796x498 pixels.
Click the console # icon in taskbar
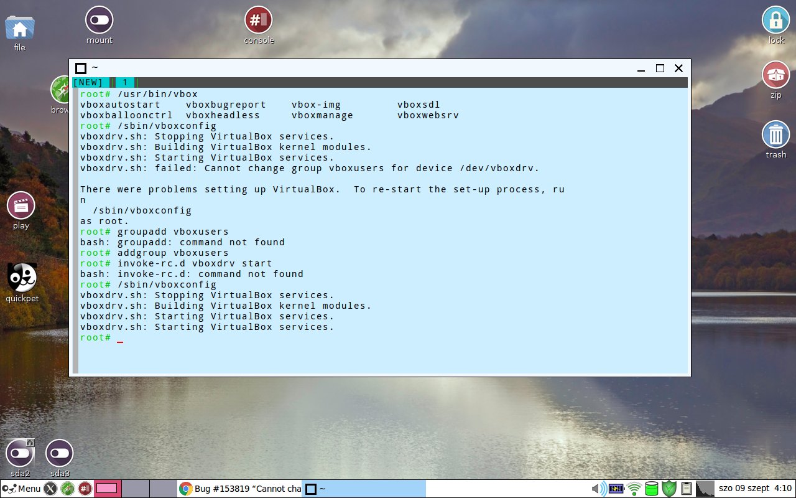click(85, 489)
